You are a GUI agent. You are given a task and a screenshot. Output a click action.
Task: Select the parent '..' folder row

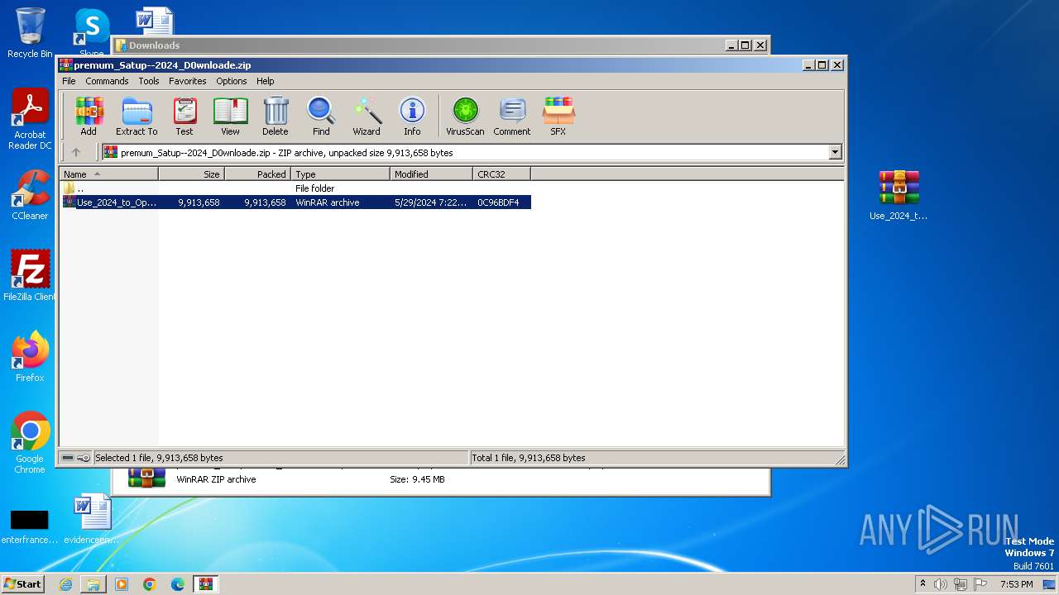[x=295, y=188]
